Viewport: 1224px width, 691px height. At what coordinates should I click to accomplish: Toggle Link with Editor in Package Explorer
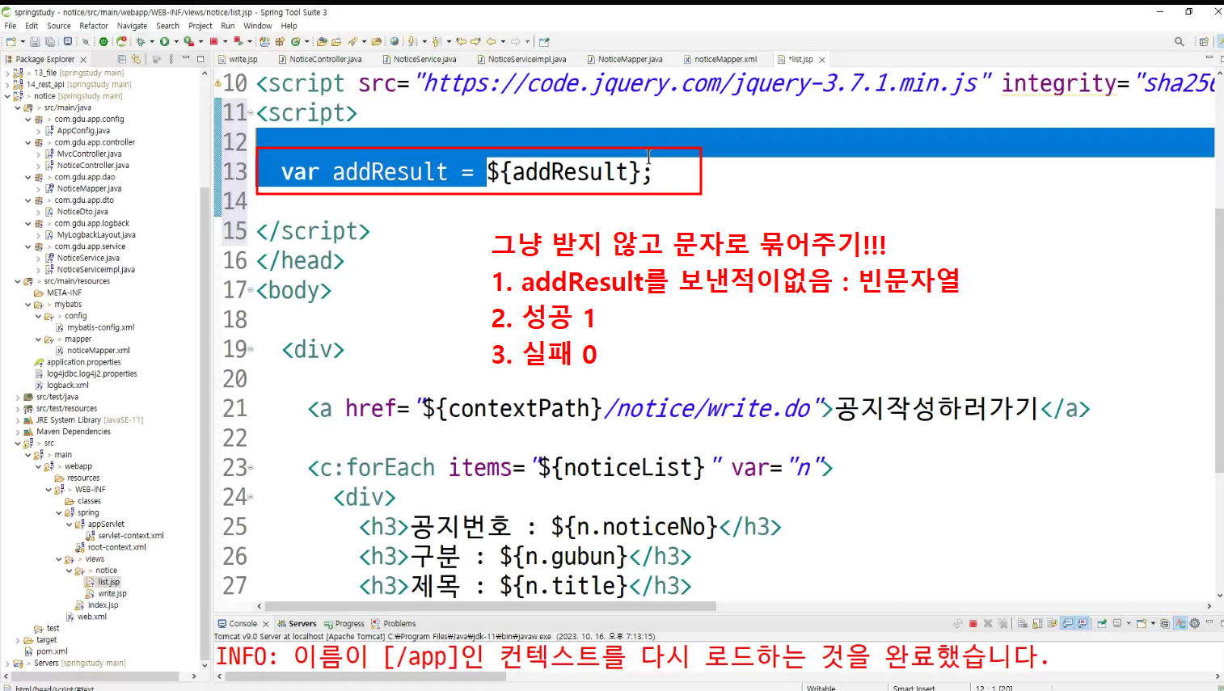pos(136,59)
